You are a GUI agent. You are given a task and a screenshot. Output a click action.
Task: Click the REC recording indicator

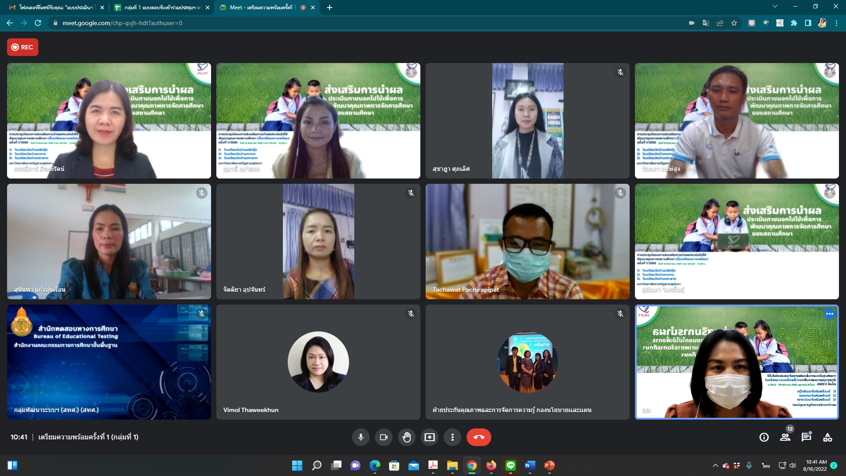pyautogui.click(x=22, y=47)
